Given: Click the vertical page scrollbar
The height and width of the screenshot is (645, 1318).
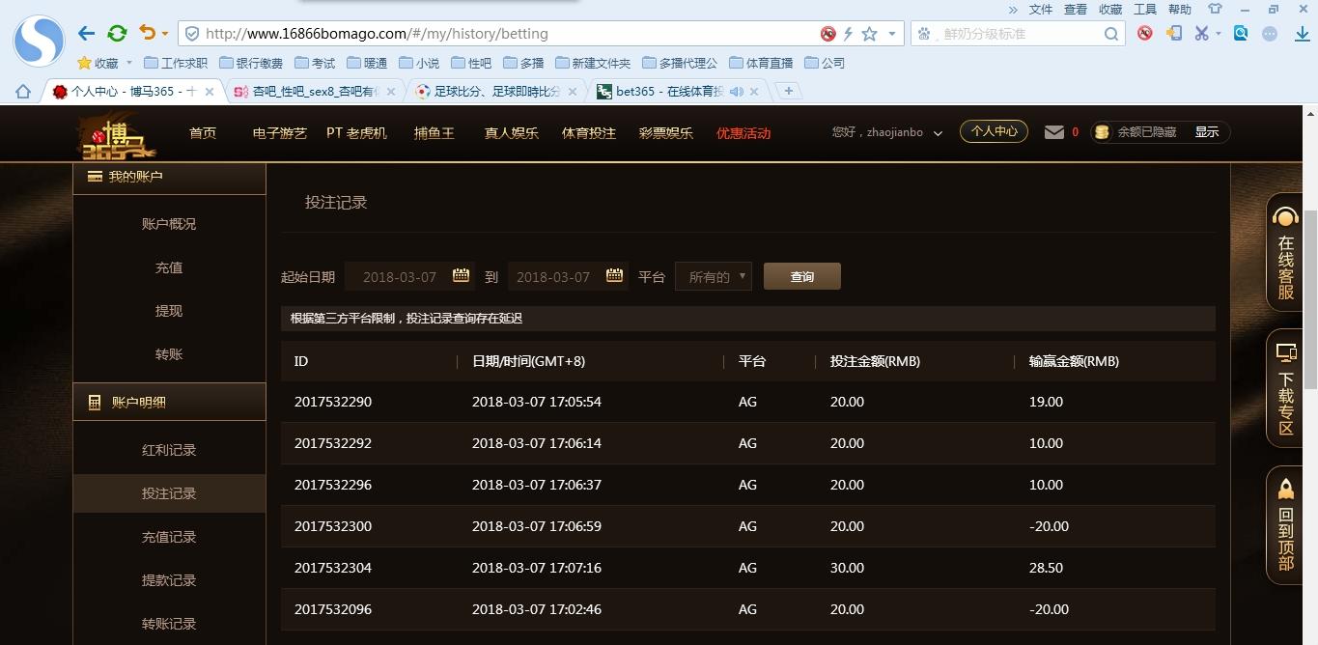Looking at the screenshot, I should point(1310,299).
